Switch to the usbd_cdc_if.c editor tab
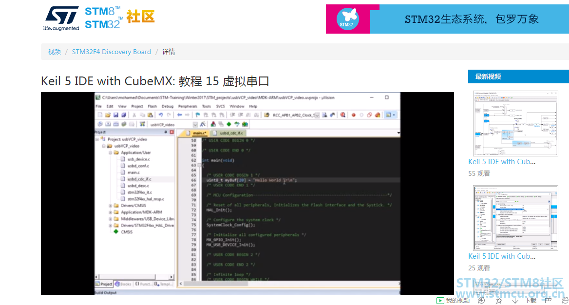Viewport: 569px width, 305px height. coord(228,133)
